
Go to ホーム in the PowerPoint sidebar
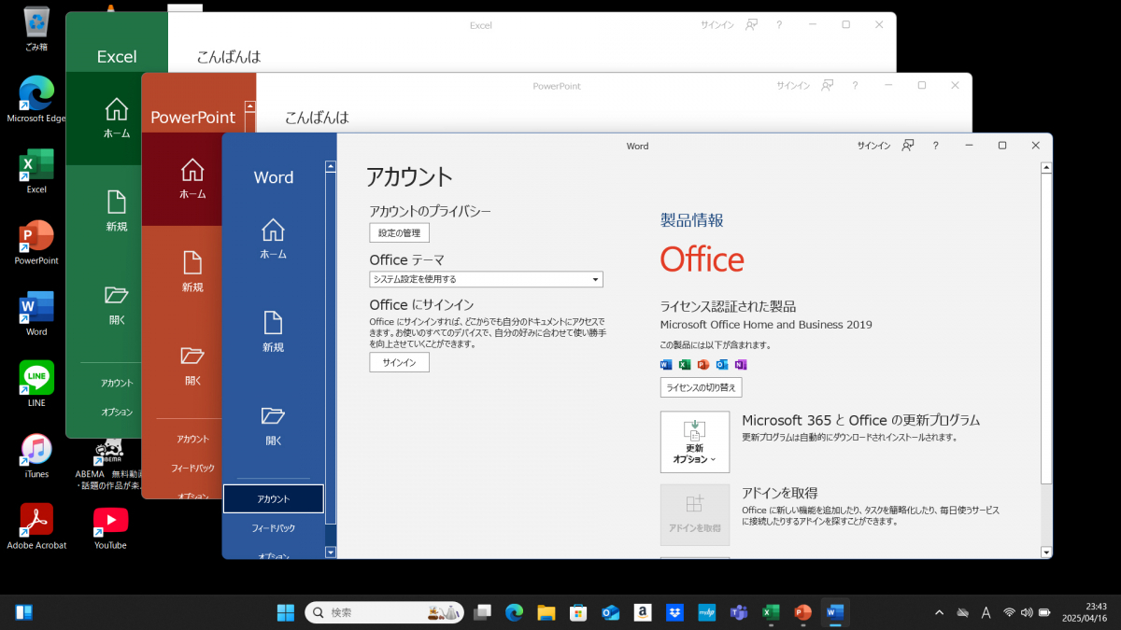[192, 179]
